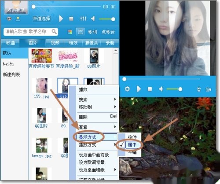Select the 默认 list

click(15, 53)
